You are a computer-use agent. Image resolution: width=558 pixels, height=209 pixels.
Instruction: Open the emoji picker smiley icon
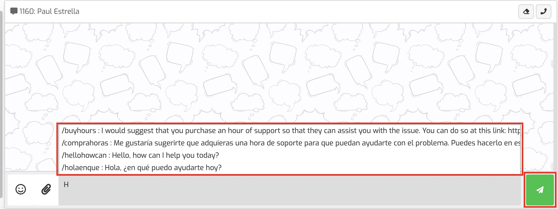click(x=21, y=189)
